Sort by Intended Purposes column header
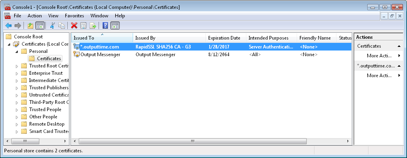This screenshot has width=407, height=158. pos(271,38)
